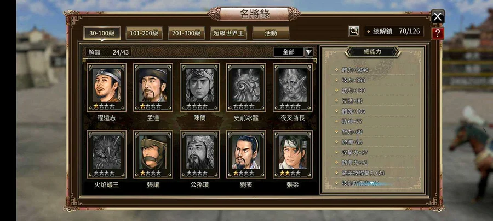Image resolution: width=493 pixels, height=221 pixels.
Task: Select 張梁 general portrait
Action: coord(293,154)
